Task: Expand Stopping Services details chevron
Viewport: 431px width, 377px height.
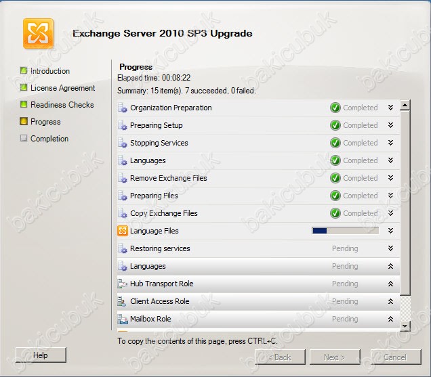Action: [x=390, y=143]
